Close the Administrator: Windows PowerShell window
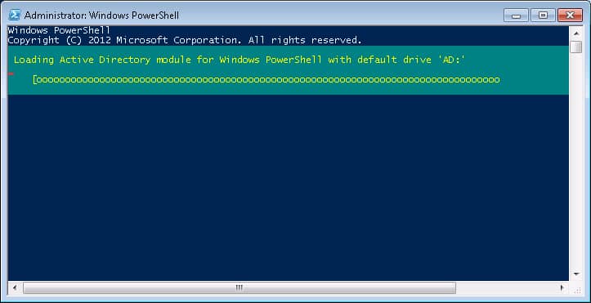The image size is (591, 303). pyautogui.click(x=570, y=16)
